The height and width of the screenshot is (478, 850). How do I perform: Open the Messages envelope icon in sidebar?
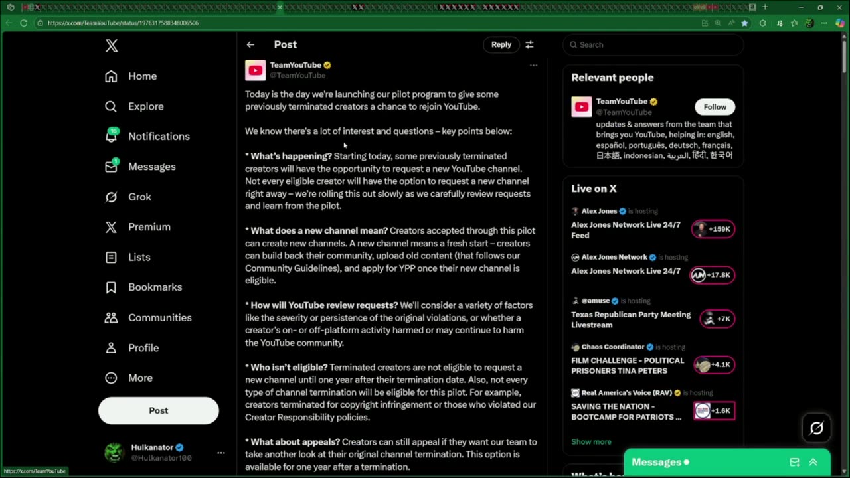tap(111, 167)
